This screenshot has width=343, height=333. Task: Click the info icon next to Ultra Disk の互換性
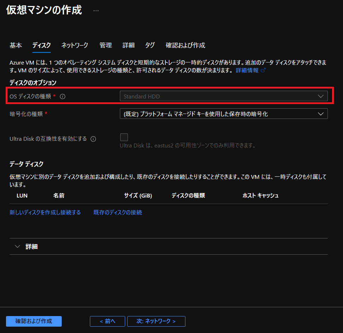tap(93, 139)
